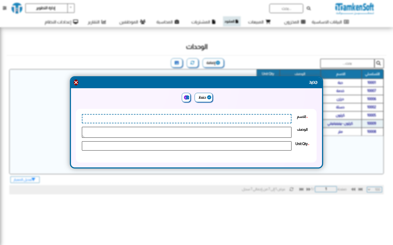Go to the last page arrow

click(x=301, y=189)
